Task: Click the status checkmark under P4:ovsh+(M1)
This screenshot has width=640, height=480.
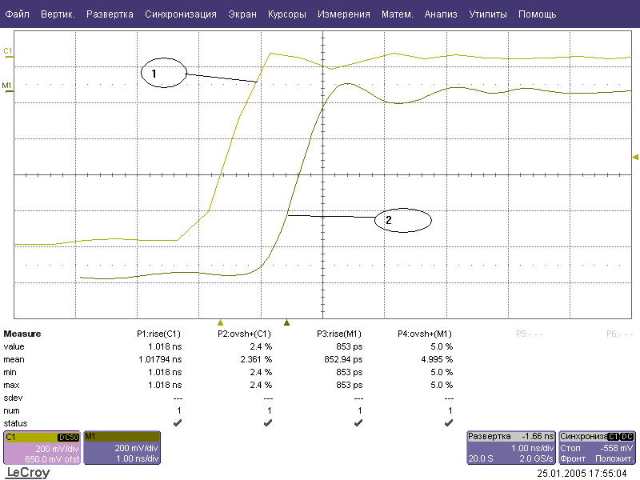Action: pyautogui.click(x=448, y=422)
